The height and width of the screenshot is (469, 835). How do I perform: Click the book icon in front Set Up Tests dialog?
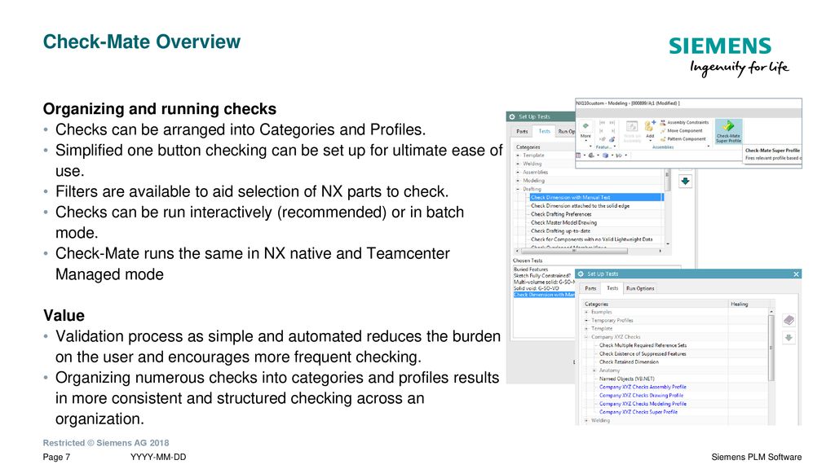click(789, 319)
